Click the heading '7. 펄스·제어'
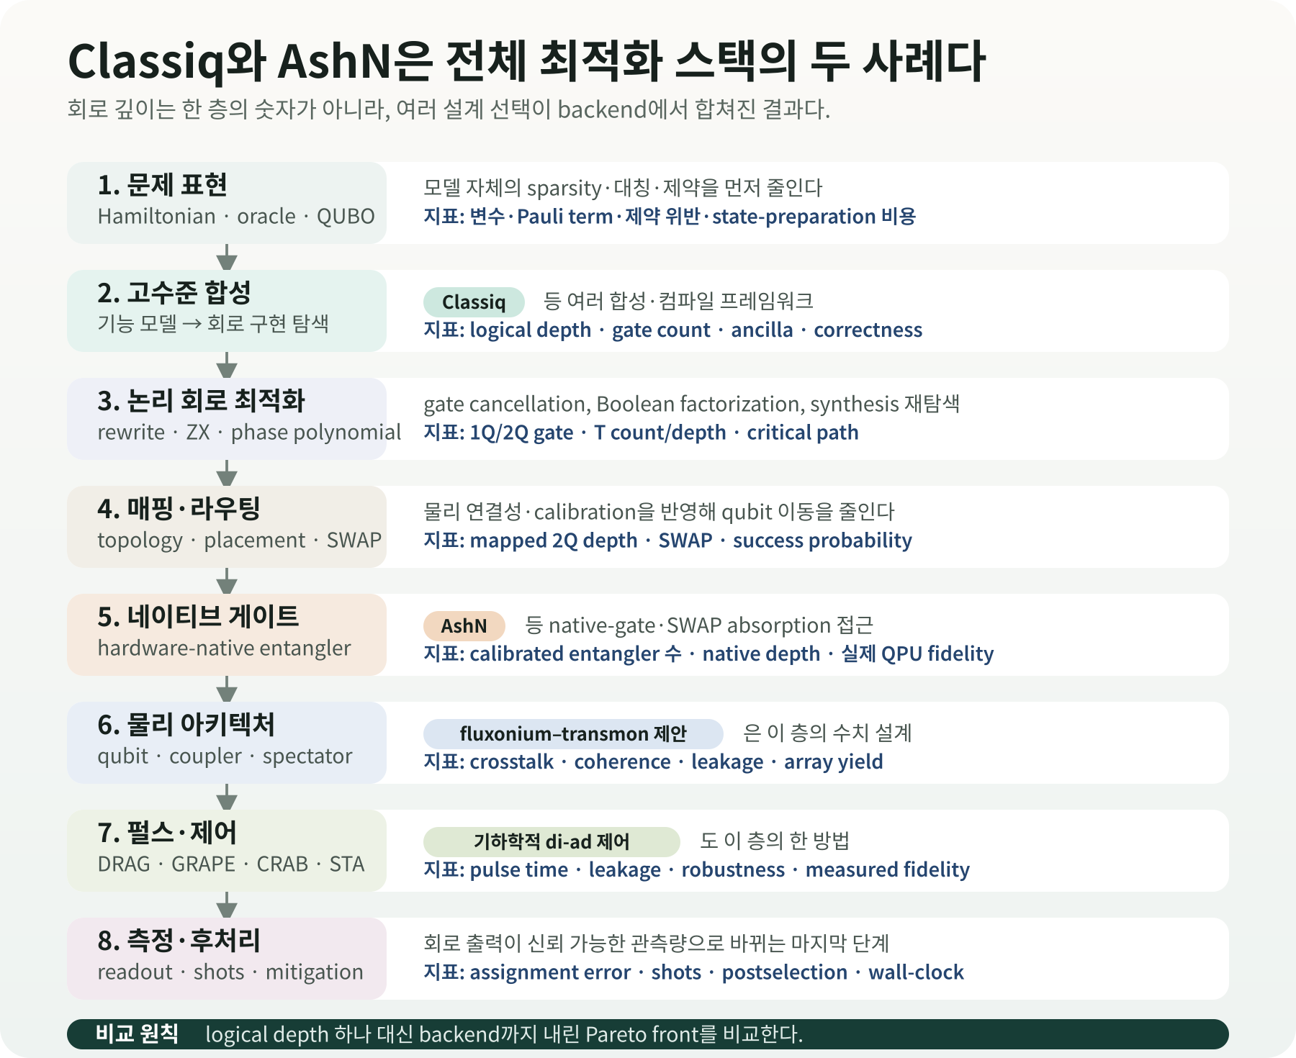Screen dimensions: 1296x1058 (x=167, y=833)
